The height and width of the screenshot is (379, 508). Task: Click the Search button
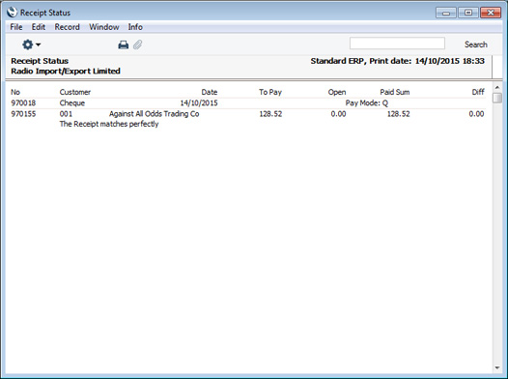(475, 44)
